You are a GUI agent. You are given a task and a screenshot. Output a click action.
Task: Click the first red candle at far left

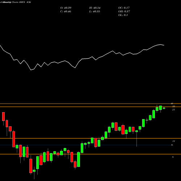click(3, 117)
